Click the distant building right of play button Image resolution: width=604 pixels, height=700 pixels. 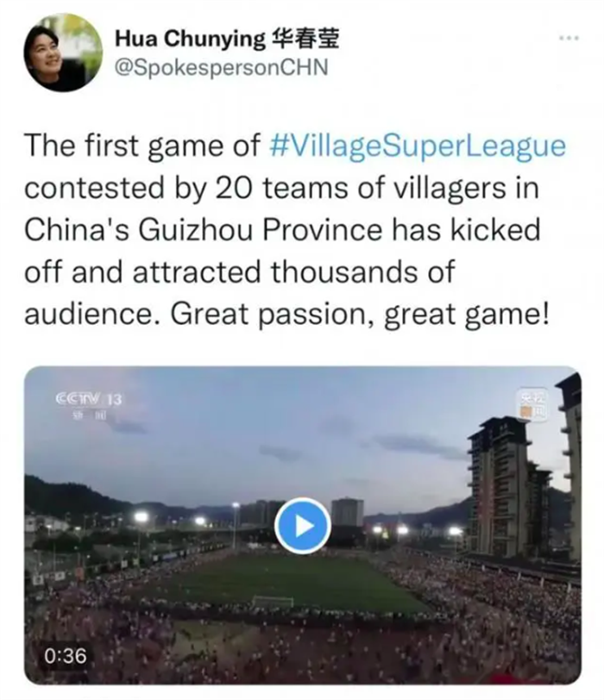[x=347, y=512]
